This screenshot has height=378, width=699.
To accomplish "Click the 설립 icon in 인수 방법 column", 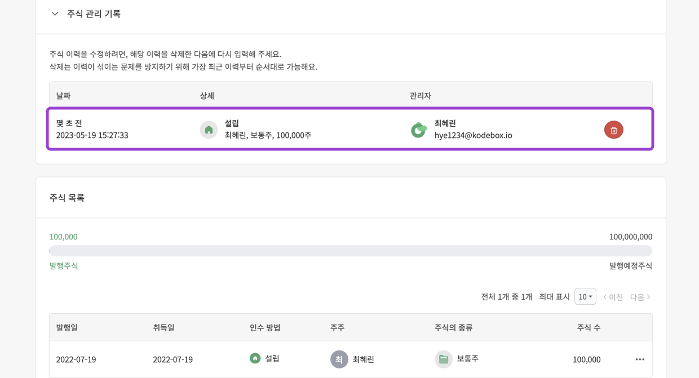I will (255, 358).
